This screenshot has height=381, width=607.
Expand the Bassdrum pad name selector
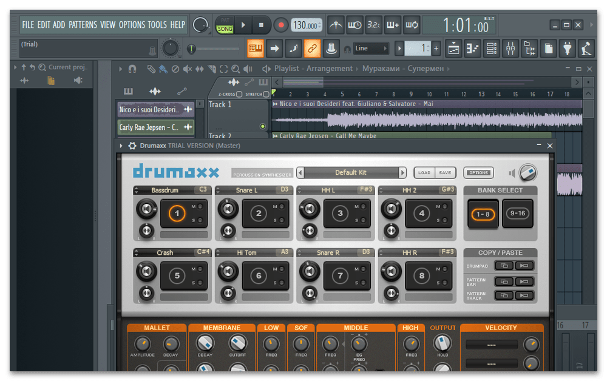(137, 190)
